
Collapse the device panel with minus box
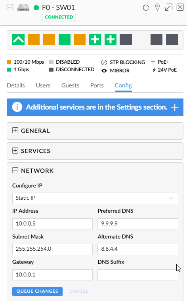(10, 7)
